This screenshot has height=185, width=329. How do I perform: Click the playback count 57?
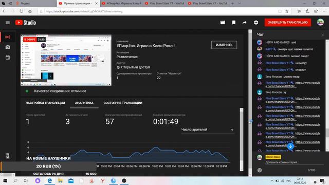pyautogui.click(x=109, y=121)
